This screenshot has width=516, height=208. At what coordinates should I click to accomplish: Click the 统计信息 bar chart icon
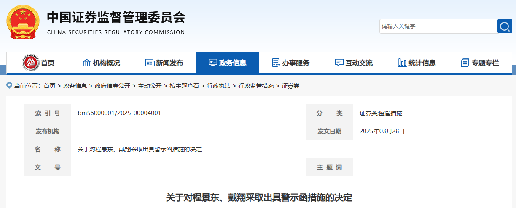(x=402, y=63)
